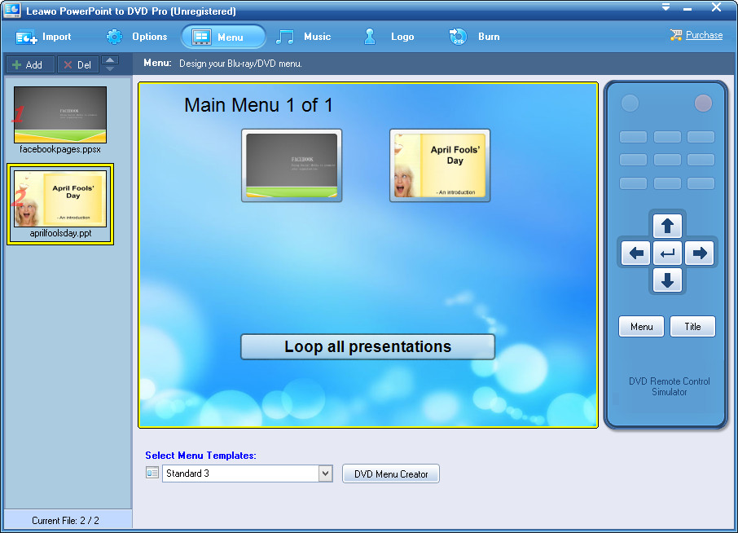Click the Logo icon in the toolbar
The width and height of the screenshot is (738, 533).
370,37
